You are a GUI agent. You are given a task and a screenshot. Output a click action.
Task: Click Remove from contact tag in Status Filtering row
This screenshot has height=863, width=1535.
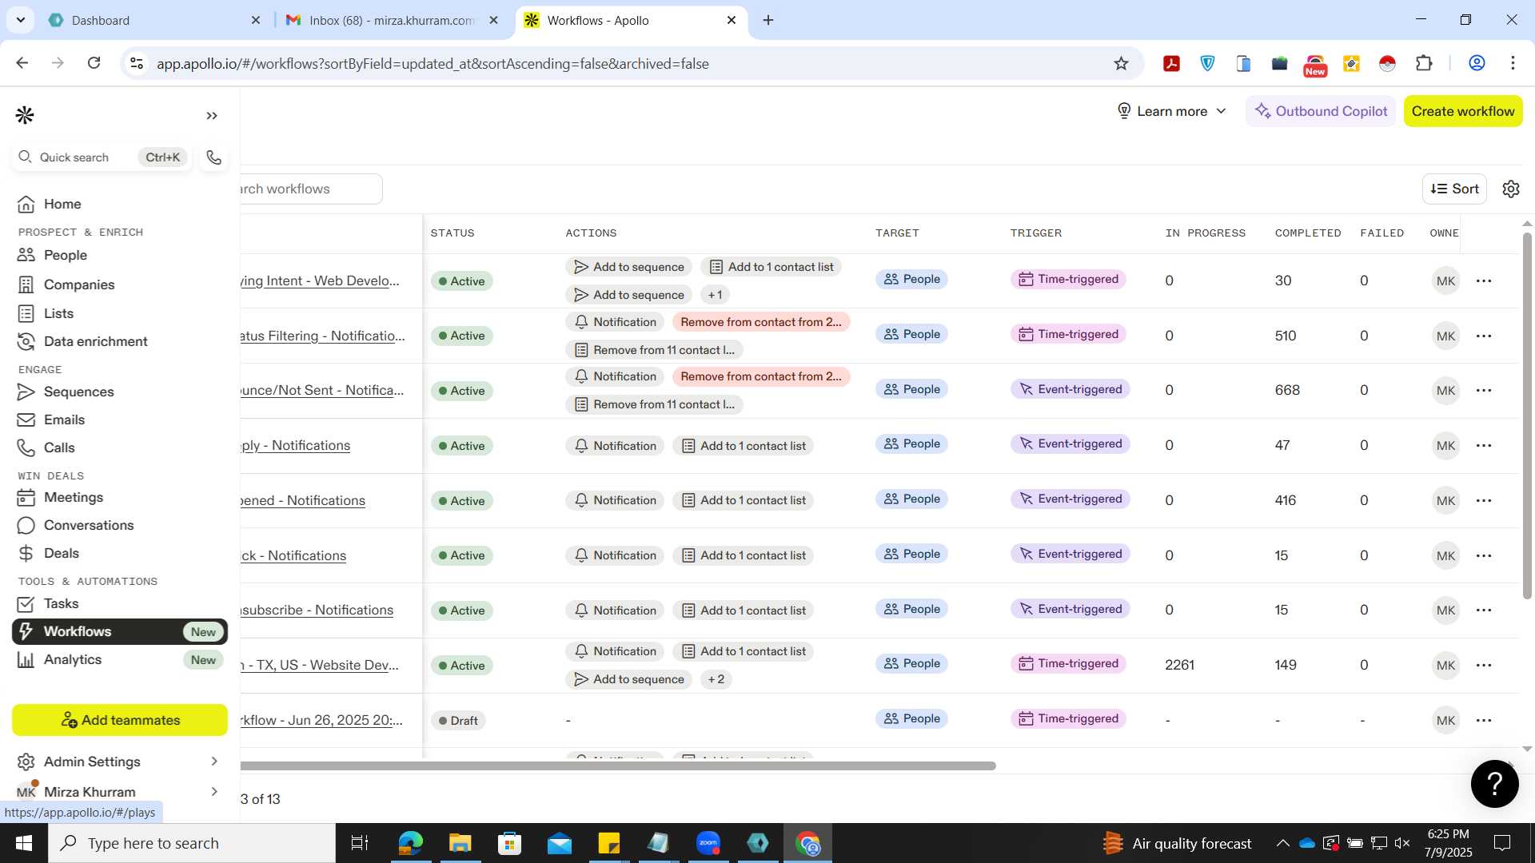click(761, 322)
